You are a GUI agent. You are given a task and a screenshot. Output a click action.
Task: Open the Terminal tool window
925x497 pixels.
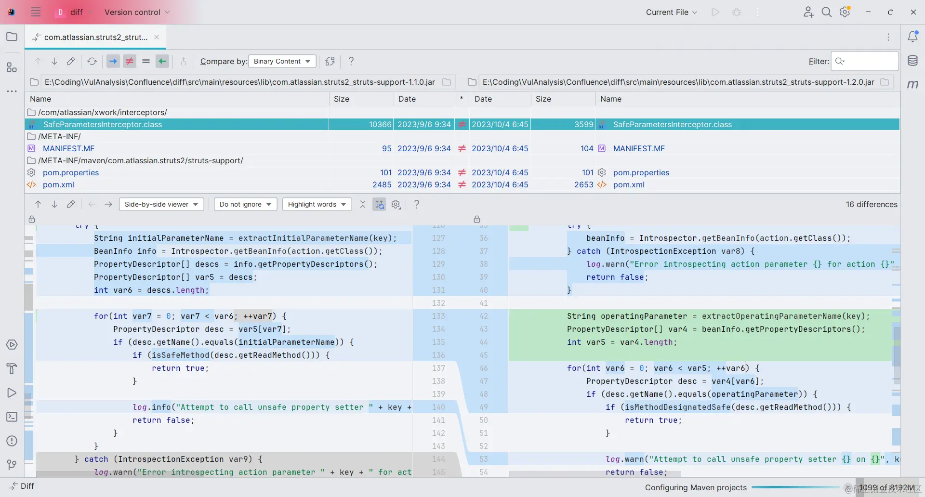click(12, 417)
